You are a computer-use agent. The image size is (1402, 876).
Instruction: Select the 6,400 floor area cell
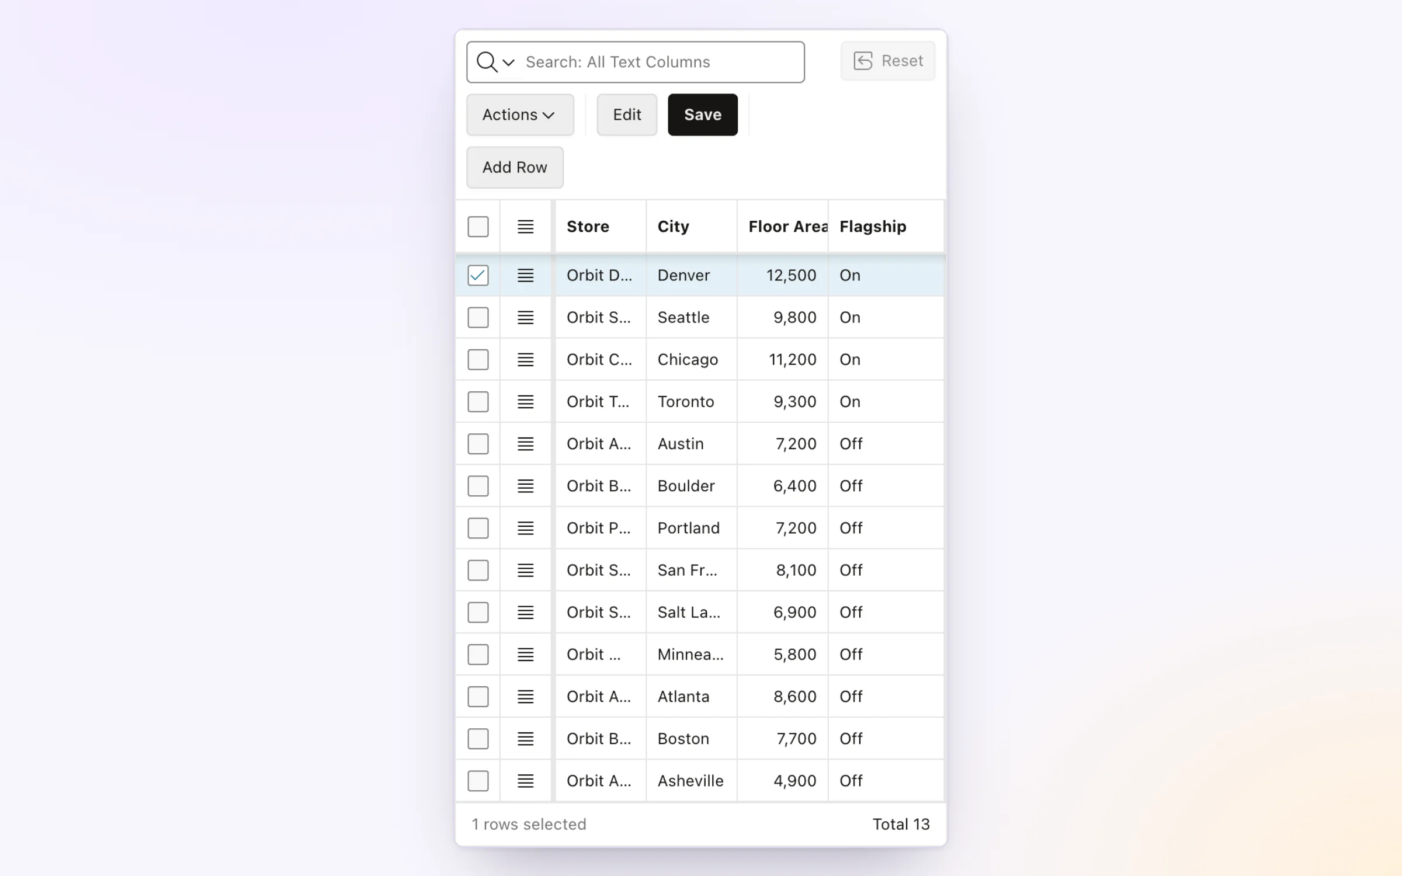783,485
